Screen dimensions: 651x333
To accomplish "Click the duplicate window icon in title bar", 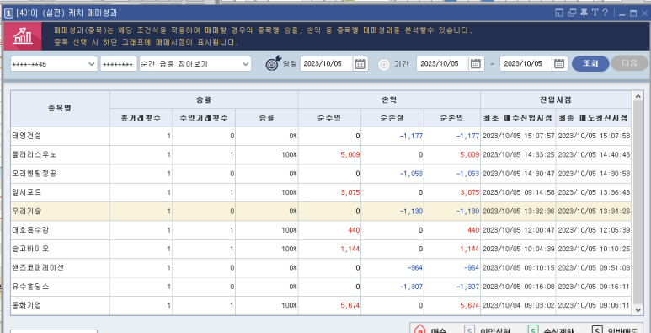I will tap(572, 13).
